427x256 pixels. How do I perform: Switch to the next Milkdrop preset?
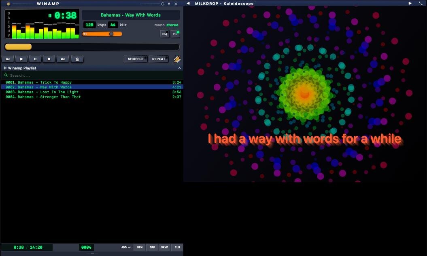(410, 4)
